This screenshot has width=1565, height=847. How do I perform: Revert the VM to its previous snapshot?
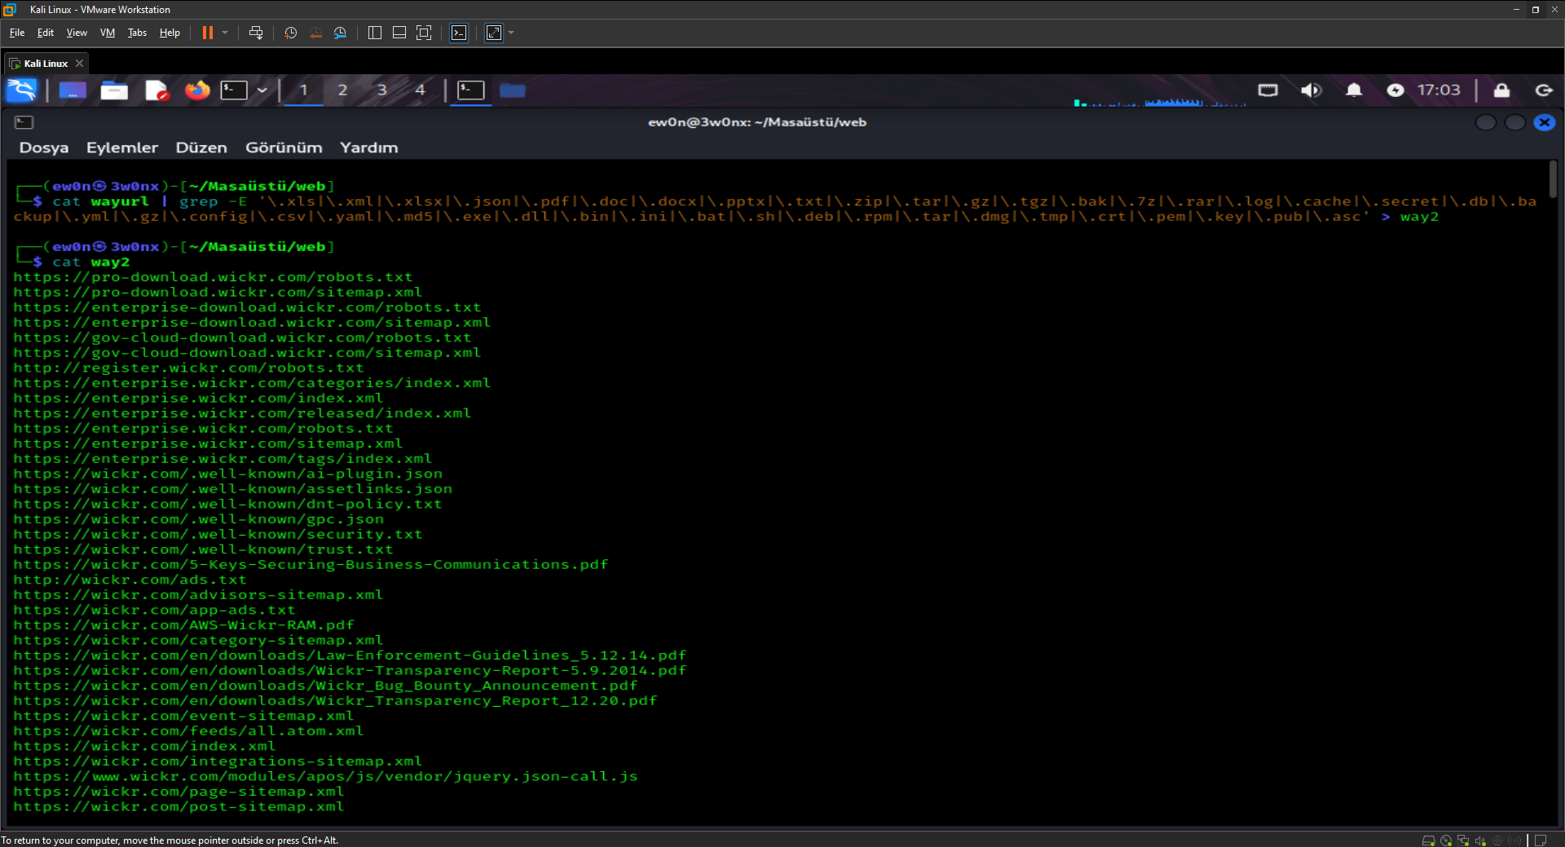tap(315, 33)
